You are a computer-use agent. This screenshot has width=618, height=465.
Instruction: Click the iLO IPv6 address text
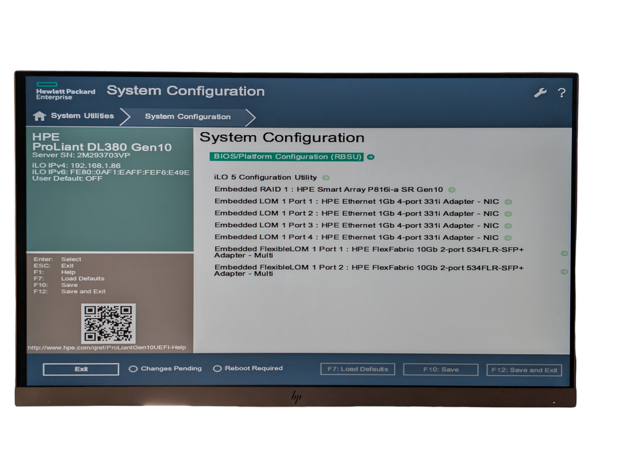pos(111,172)
